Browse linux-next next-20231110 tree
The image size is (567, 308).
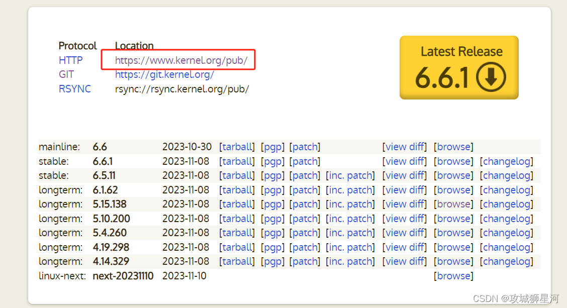coord(453,276)
